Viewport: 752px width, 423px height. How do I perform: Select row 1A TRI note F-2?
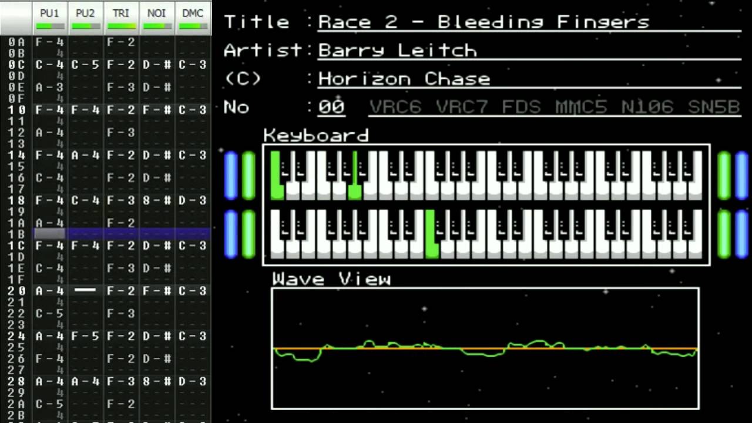[121, 223]
